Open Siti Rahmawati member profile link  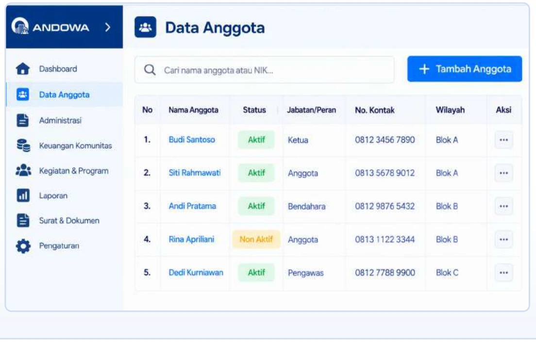[x=195, y=173]
